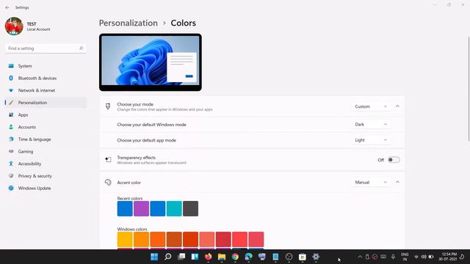The image size is (470, 264).
Task: Launch Firefox from the taskbar
Action: pyautogui.click(x=209, y=257)
